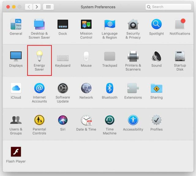This screenshot has width=196, height=176.
Task: Open the Notifications pane
Action: pyautogui.click(x=180, y=24)
